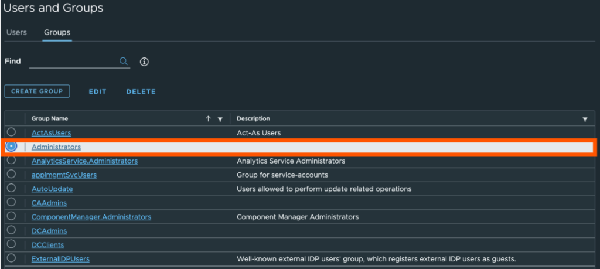The height and width of the screenshot is (269, 600).
Task: Select the ActAsUsers radio button
Action: [x=11, y=132]
